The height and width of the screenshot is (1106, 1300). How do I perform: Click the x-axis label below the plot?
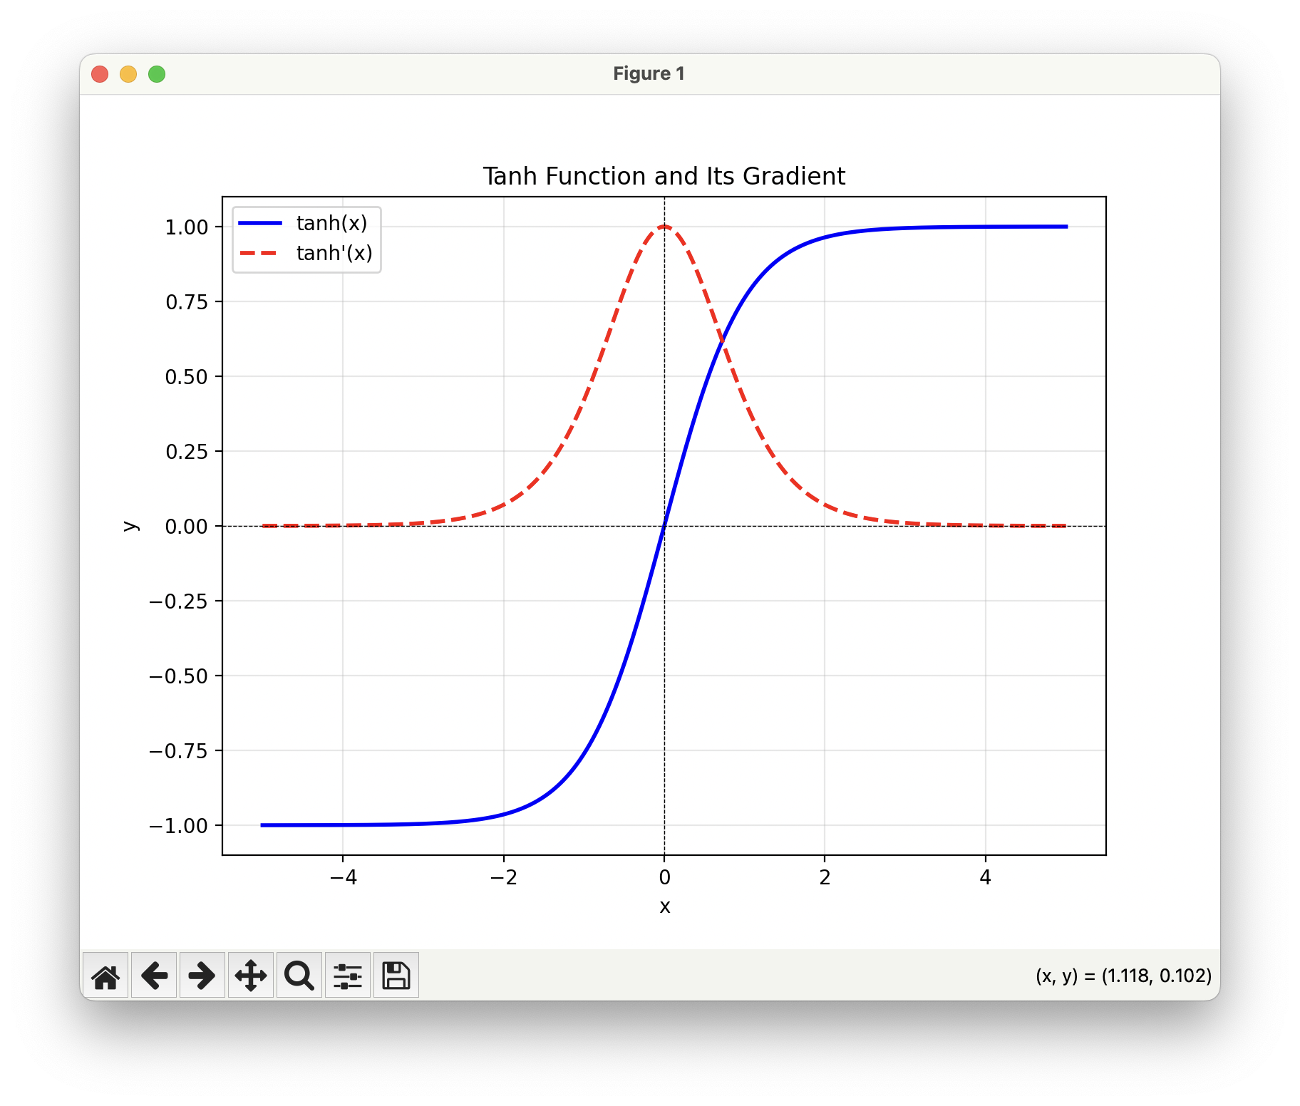[x=664, y=906]
